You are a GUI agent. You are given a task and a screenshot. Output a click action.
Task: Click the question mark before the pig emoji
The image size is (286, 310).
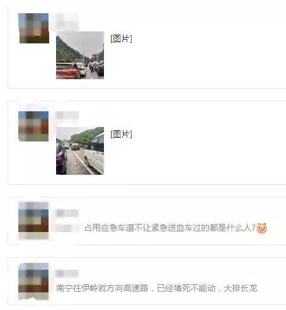point(253,228)
